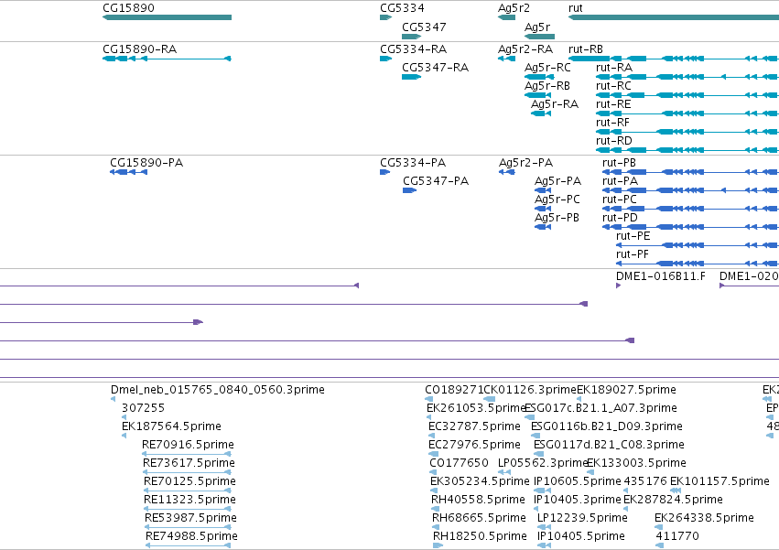Open the rut-PE protein label
The height and width of the screenshot is (550, 779).
click(x=633, y=236)
